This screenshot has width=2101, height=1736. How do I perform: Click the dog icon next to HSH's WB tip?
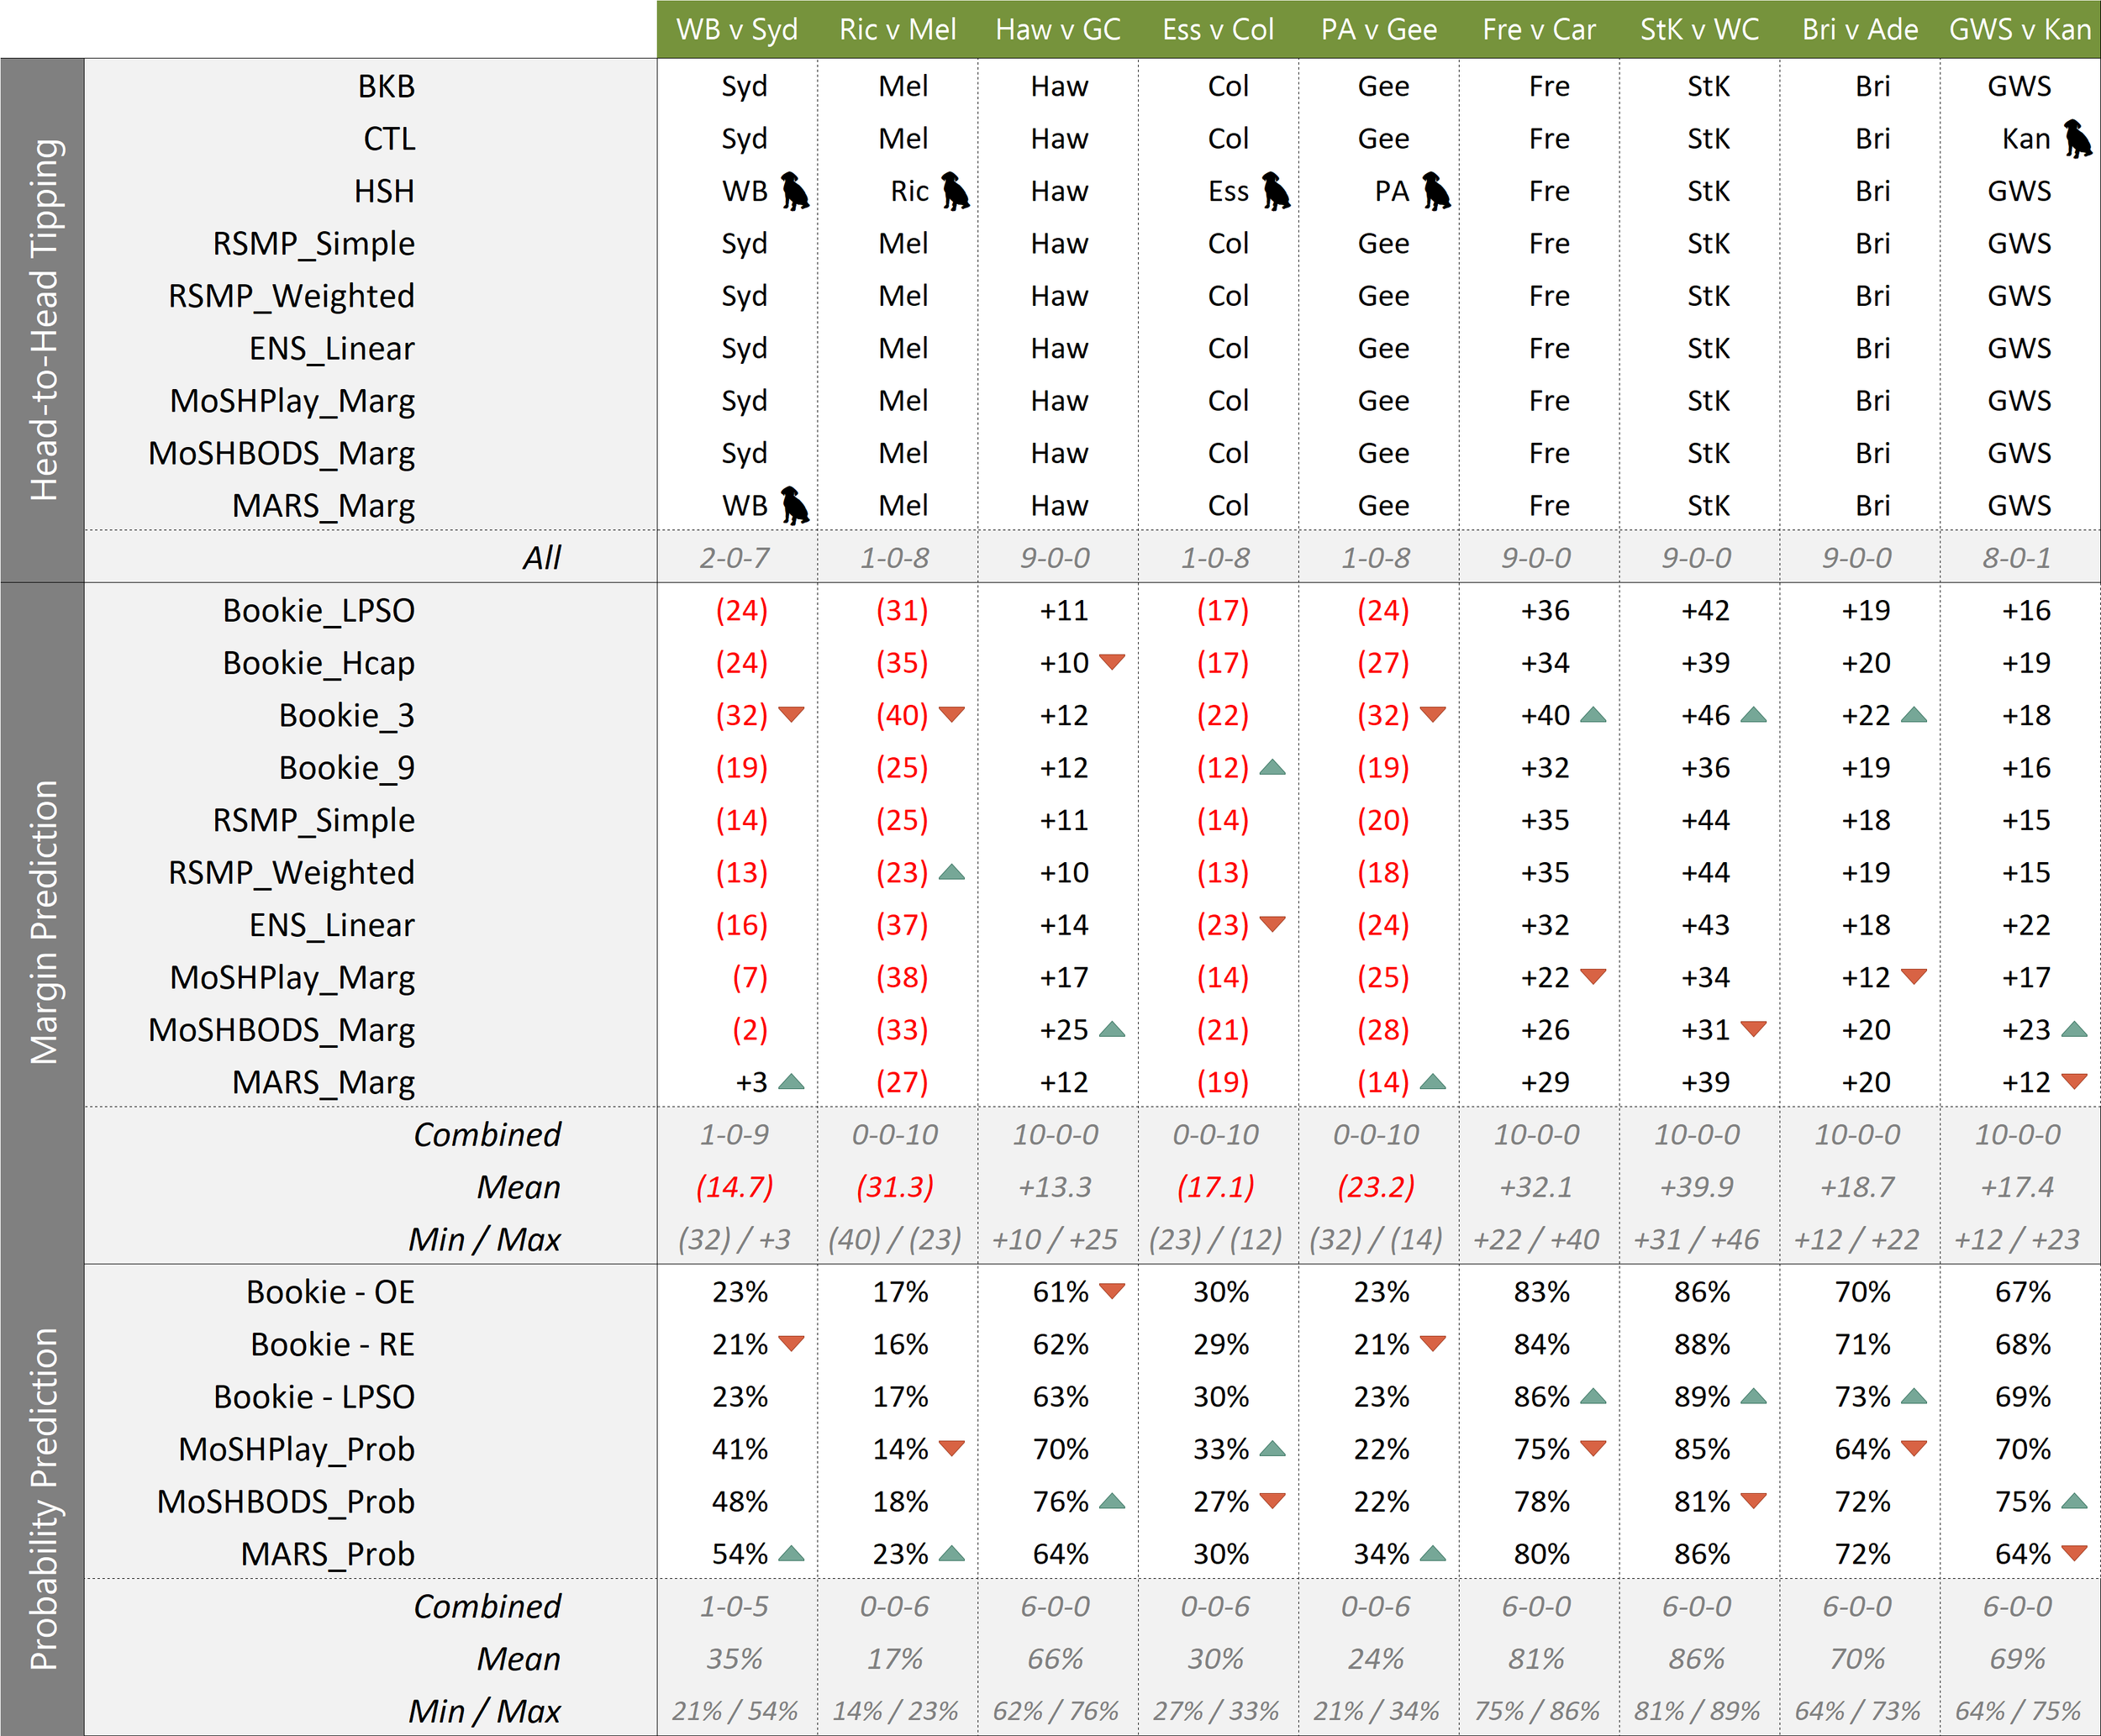click(795, 191)
